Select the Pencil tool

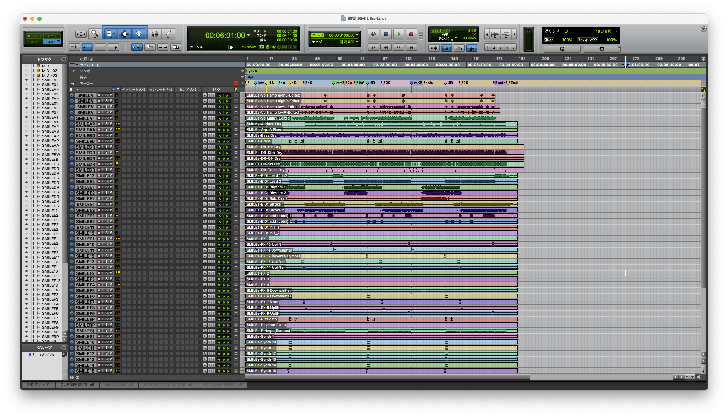(168, 34)
